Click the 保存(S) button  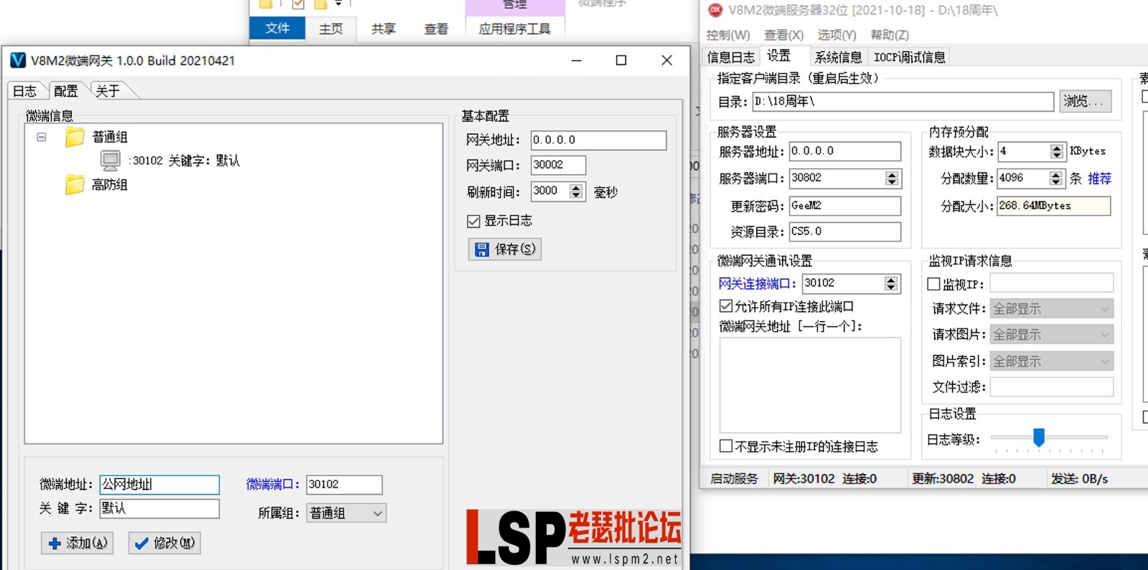point(505,249)
